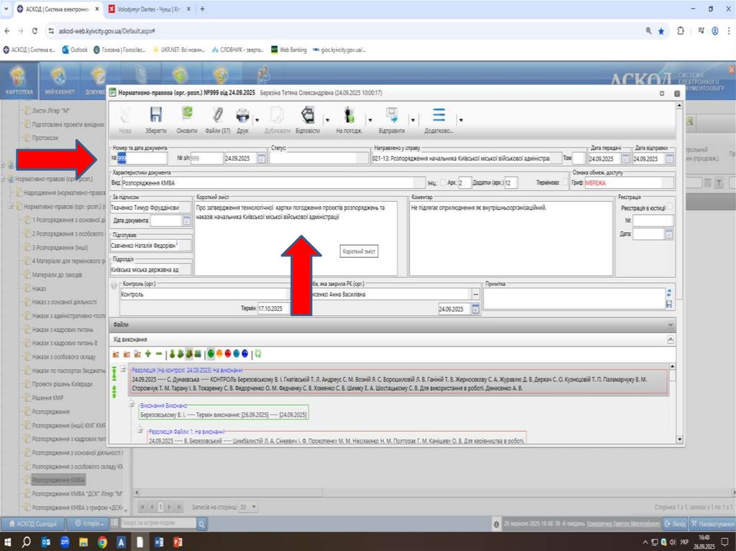Screen dimensions: 736x551
Task: Select Розпорядження КМВА in the folder tree
Action: [x=59, y=479]
